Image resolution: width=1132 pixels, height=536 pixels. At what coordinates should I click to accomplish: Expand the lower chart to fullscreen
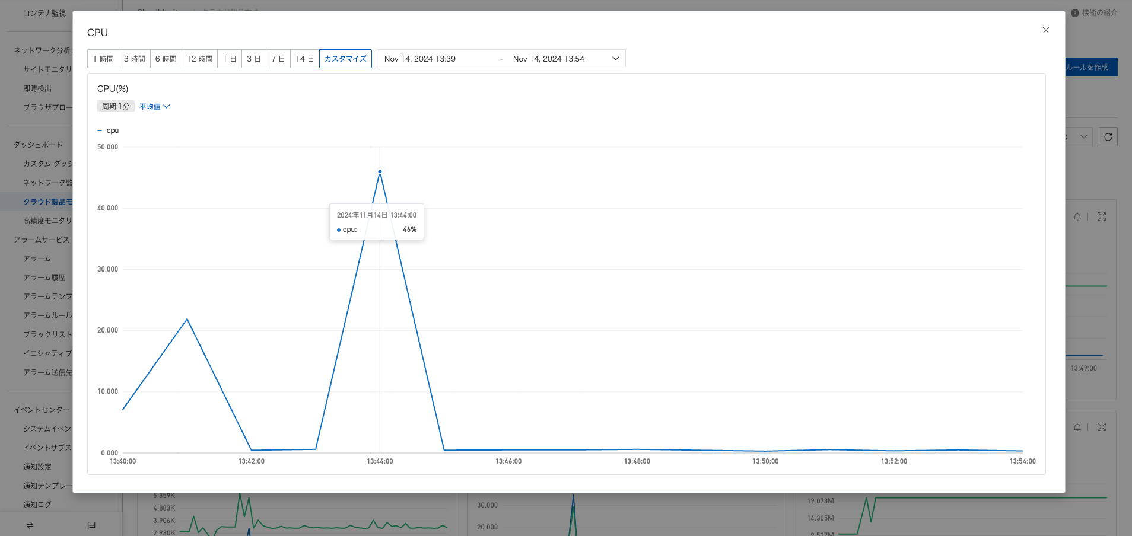click(1102, 427)
